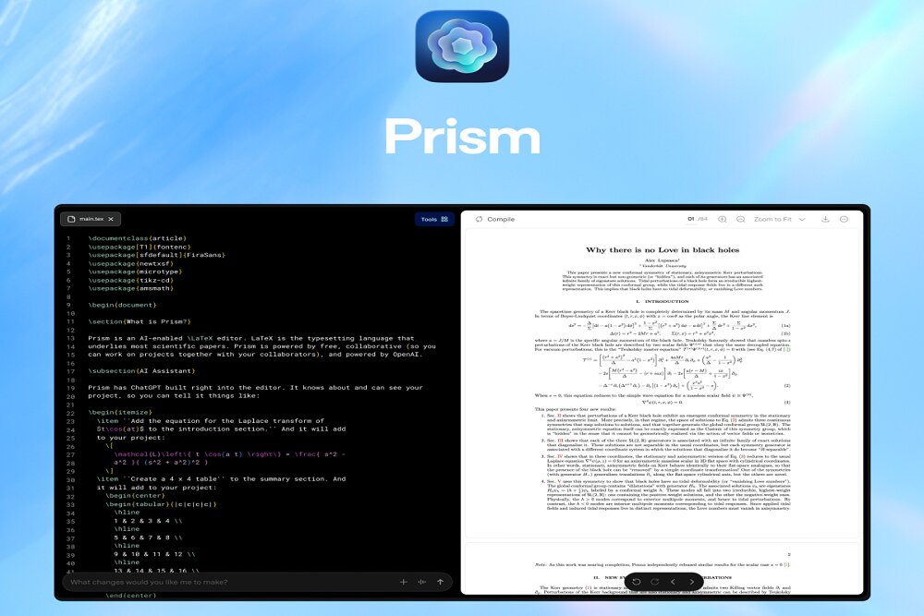Go to the next change arrow
The width and height of the screenshot is (924, 616).
coord(691,582)
